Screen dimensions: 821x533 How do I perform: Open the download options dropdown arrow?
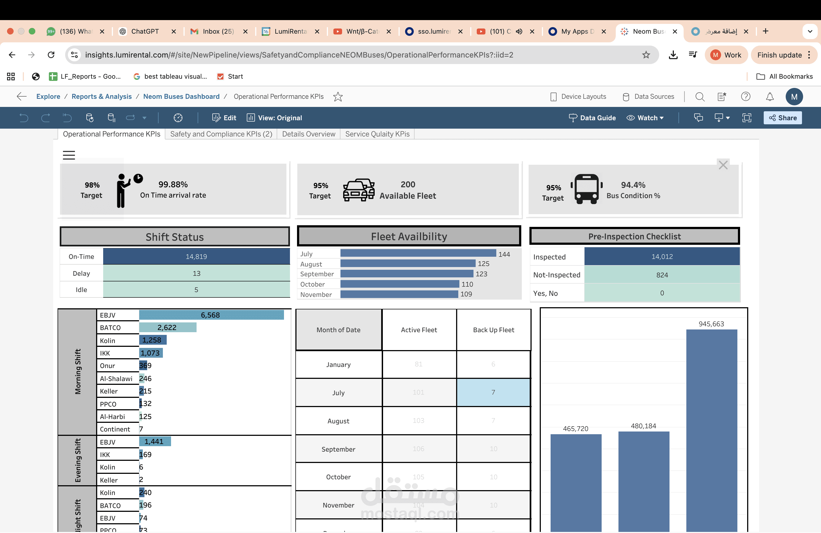728,118
